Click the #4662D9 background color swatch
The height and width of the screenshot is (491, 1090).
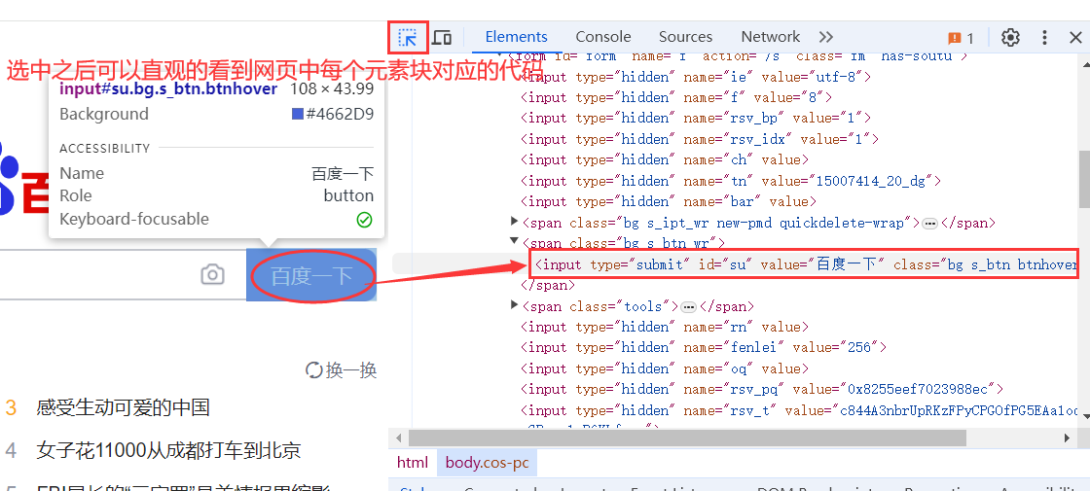coord(298,114)
